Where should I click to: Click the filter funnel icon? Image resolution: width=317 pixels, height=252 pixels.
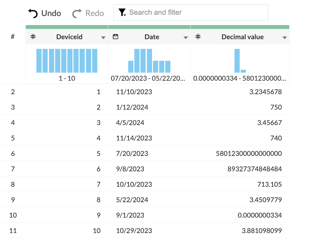point(122,13)
